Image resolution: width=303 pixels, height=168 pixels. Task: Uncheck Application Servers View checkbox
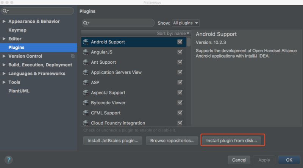tap(180, 72)
